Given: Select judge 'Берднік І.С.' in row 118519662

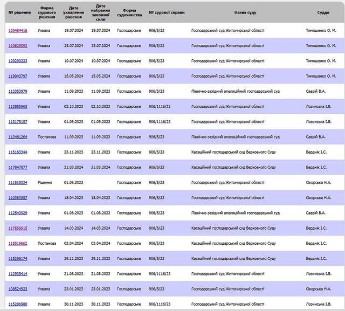Looking at the screenshot, I should click(316, 243).
